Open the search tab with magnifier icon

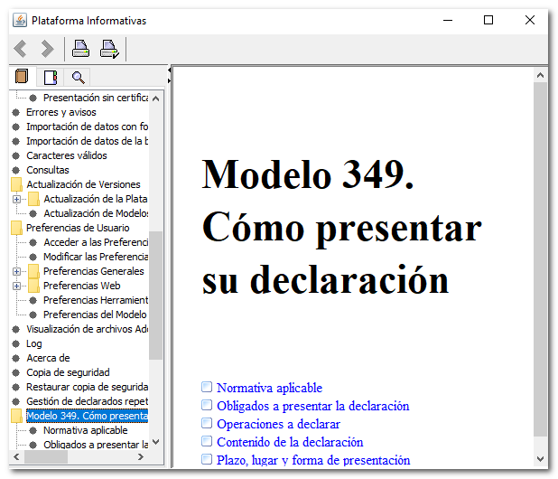[x=79, y=77]
